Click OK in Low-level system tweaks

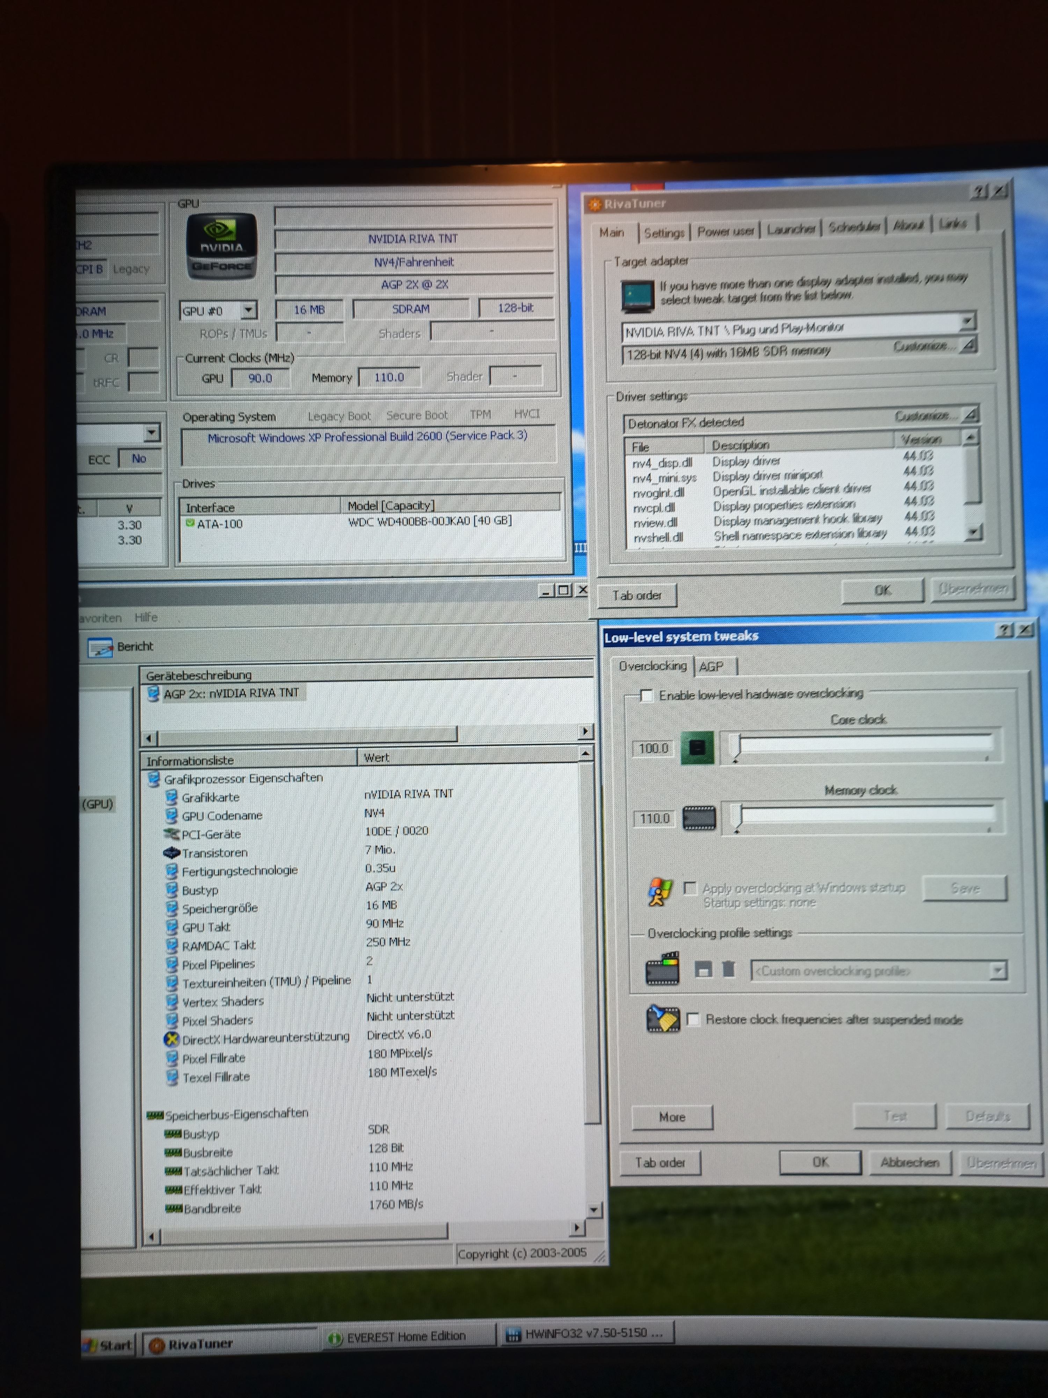[x=821, y=1162]
